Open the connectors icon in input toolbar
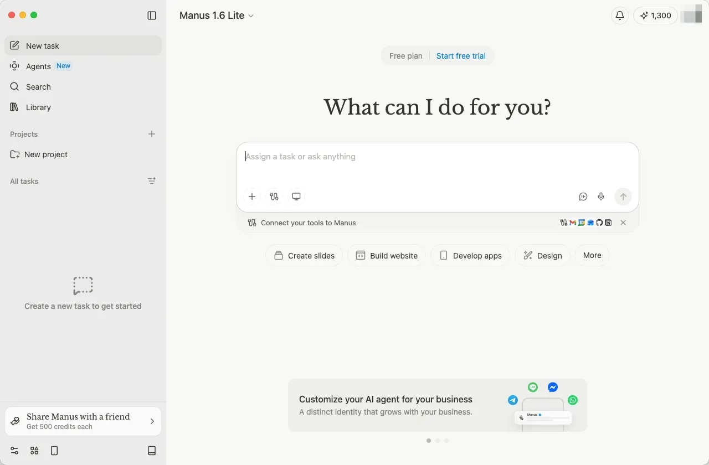709x465 pixels. point(274,197)
